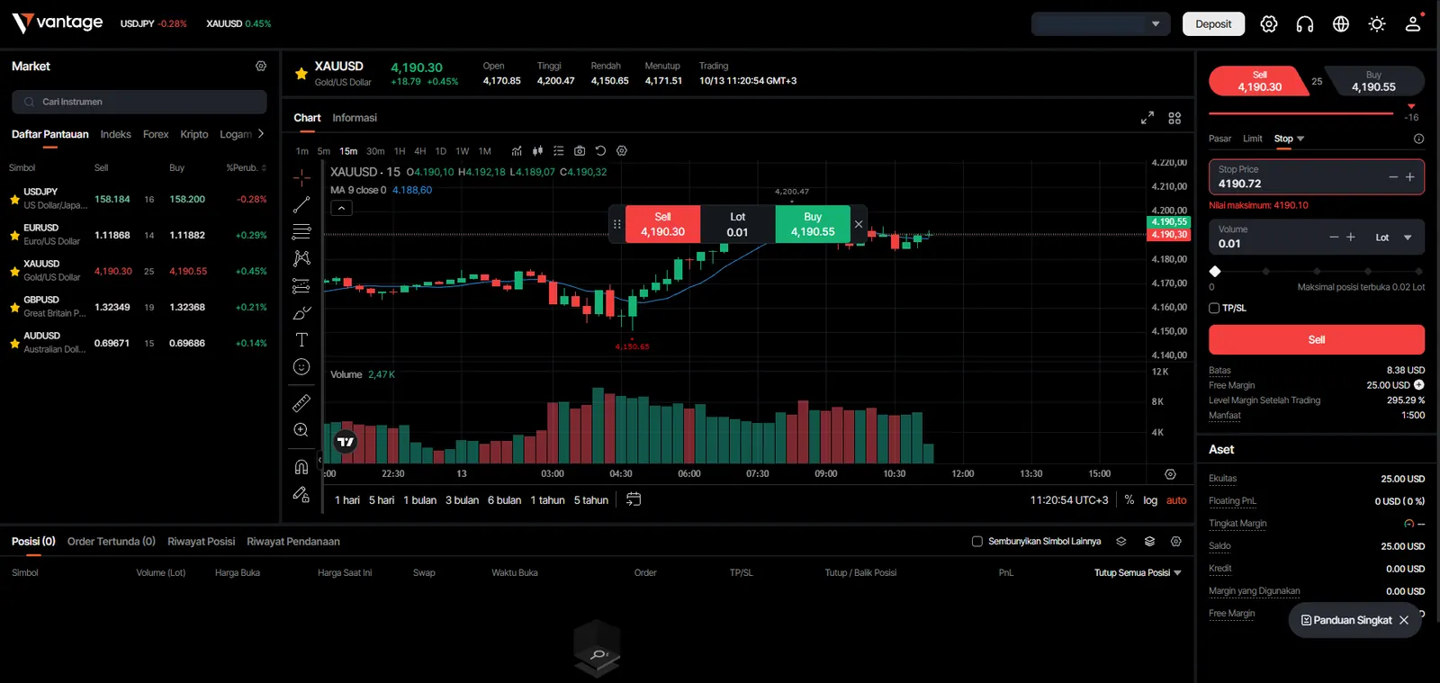
Task: Collapse the MA indicator legend chevron
Action: tap(342, 208)
